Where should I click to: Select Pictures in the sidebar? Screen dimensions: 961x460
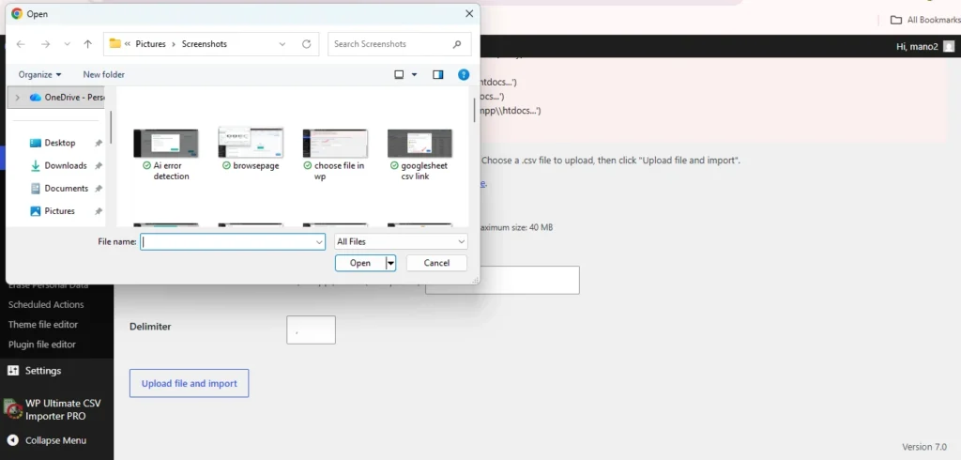click(59, 211)
